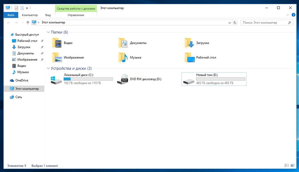Open the Файл menu tab

(x=11, y=15)
